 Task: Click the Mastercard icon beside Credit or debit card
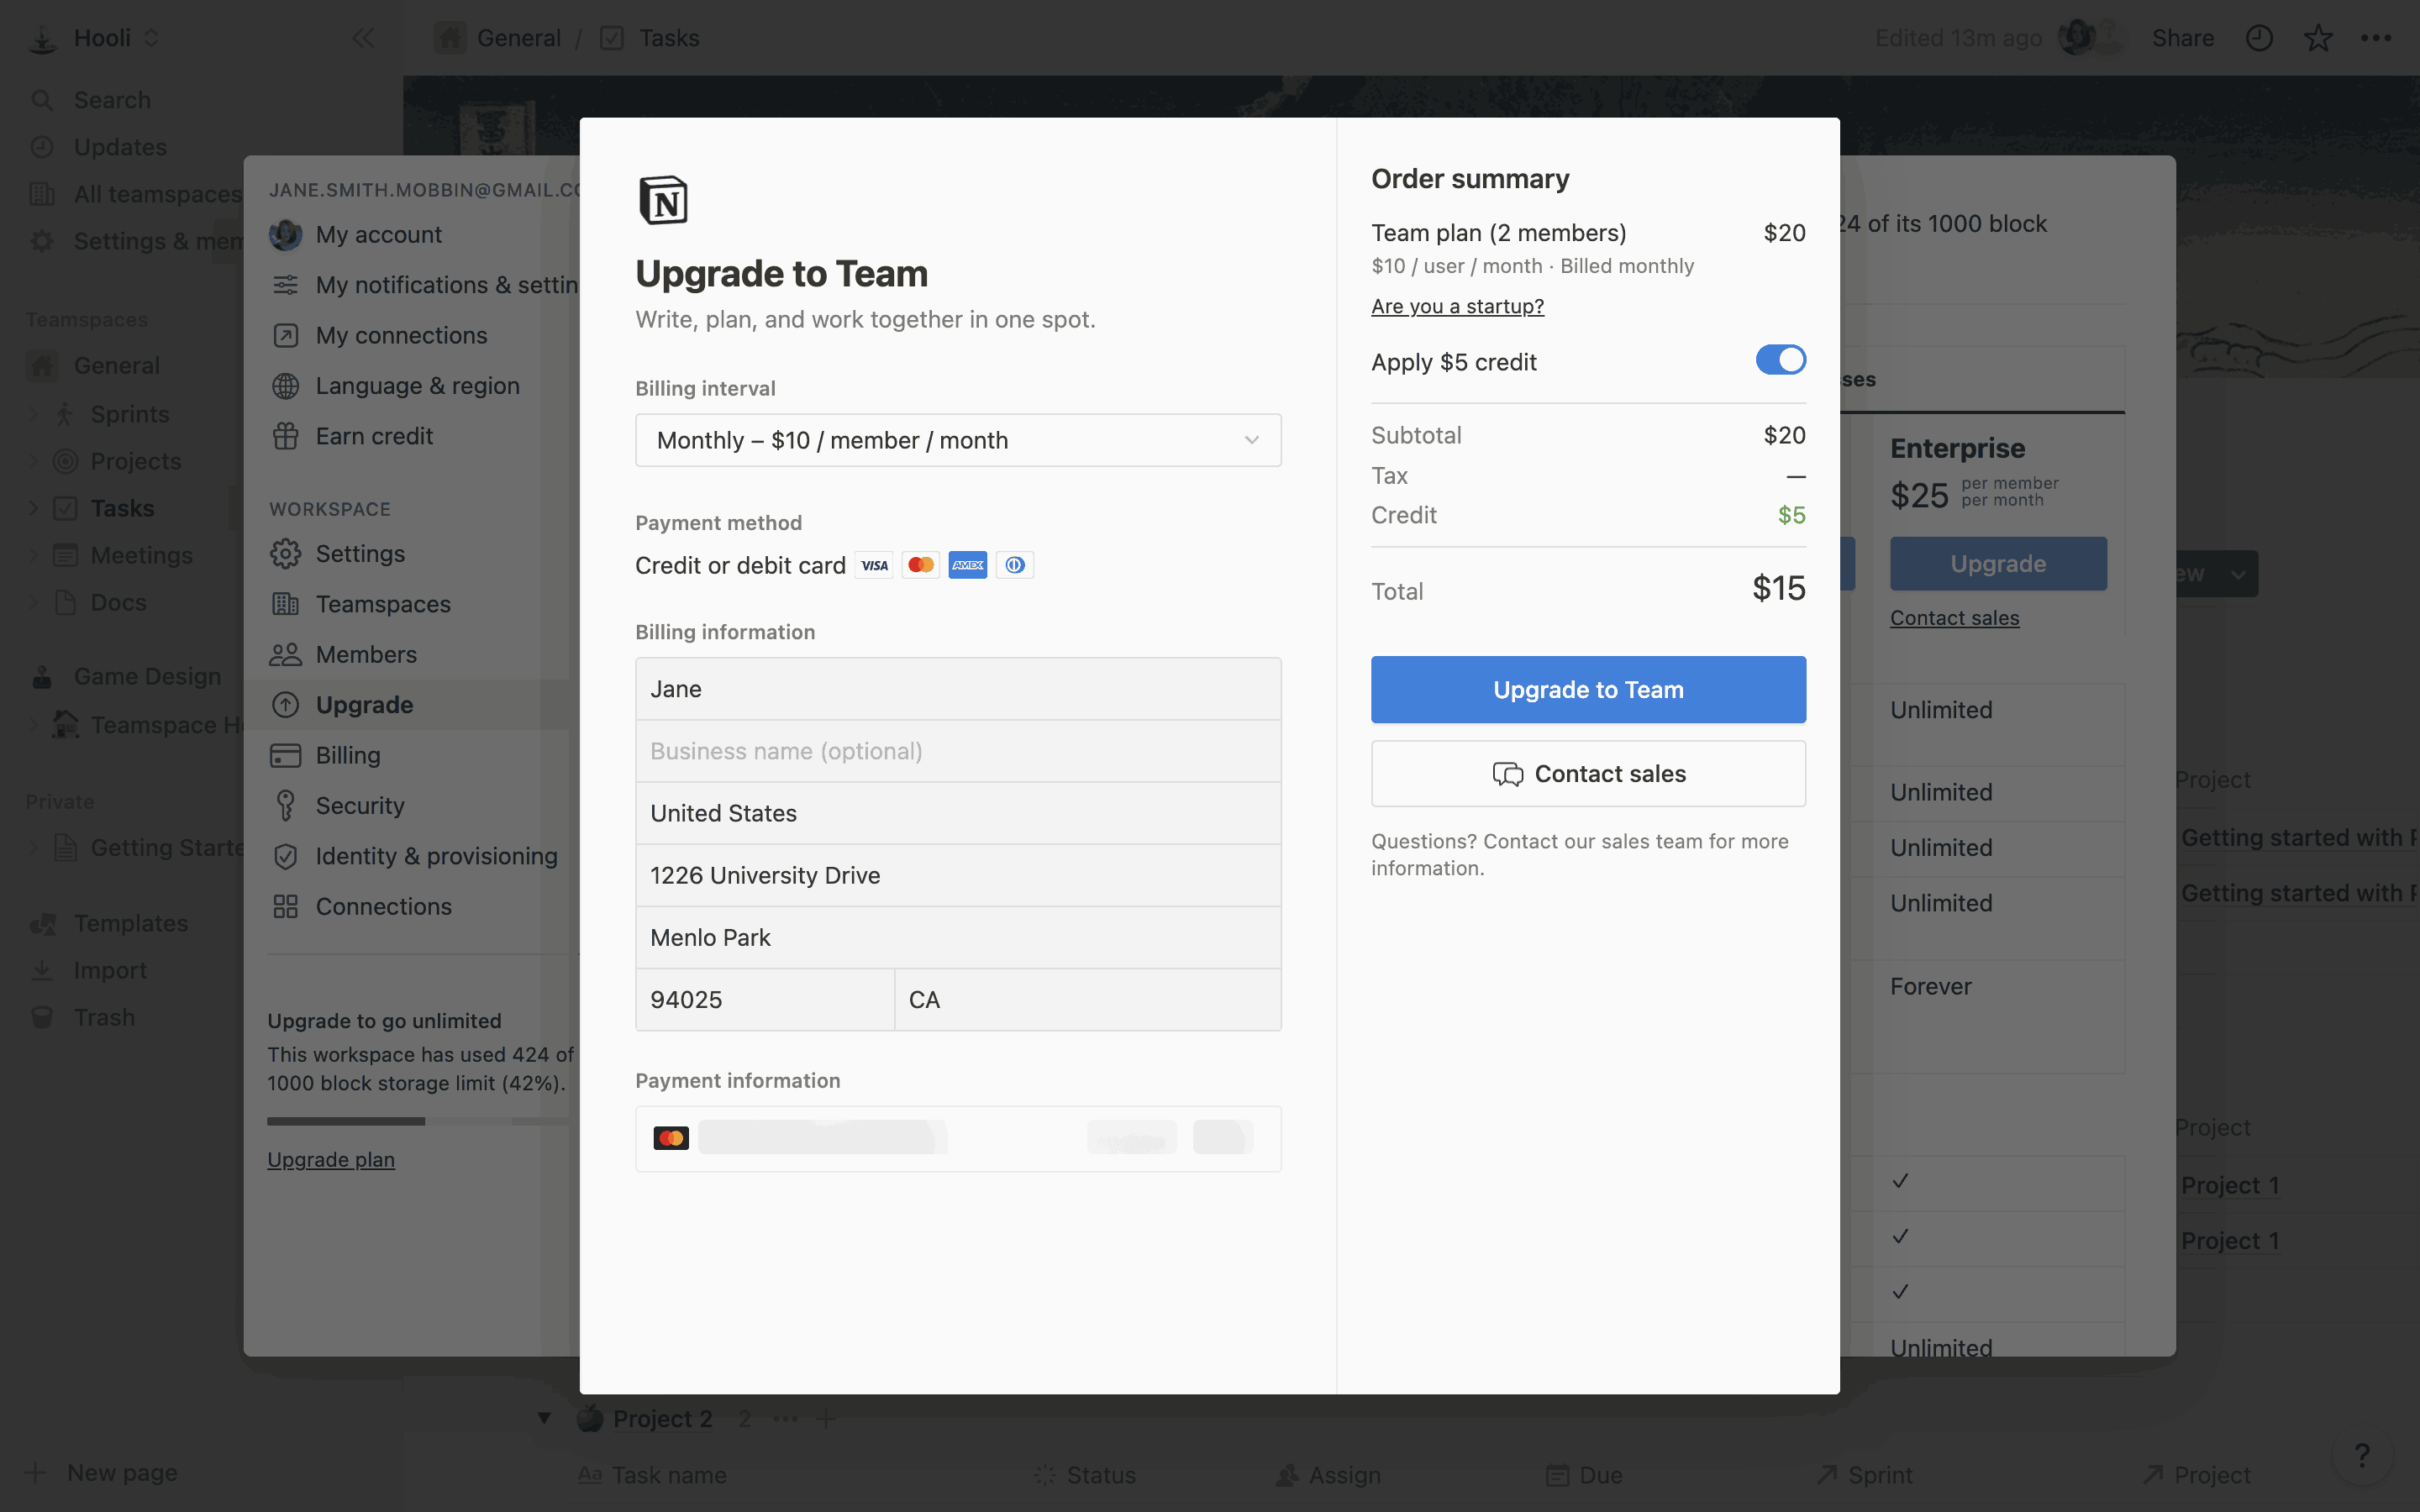(920, 565)
